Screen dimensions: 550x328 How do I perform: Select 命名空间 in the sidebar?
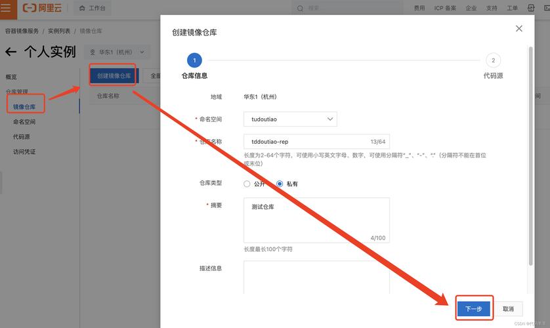24,122
